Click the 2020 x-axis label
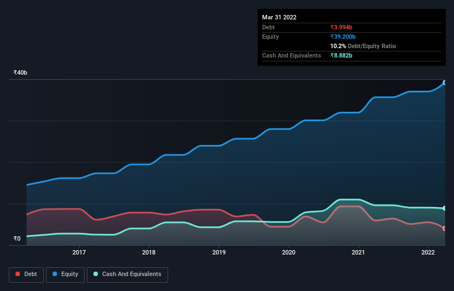 [289, 252]
